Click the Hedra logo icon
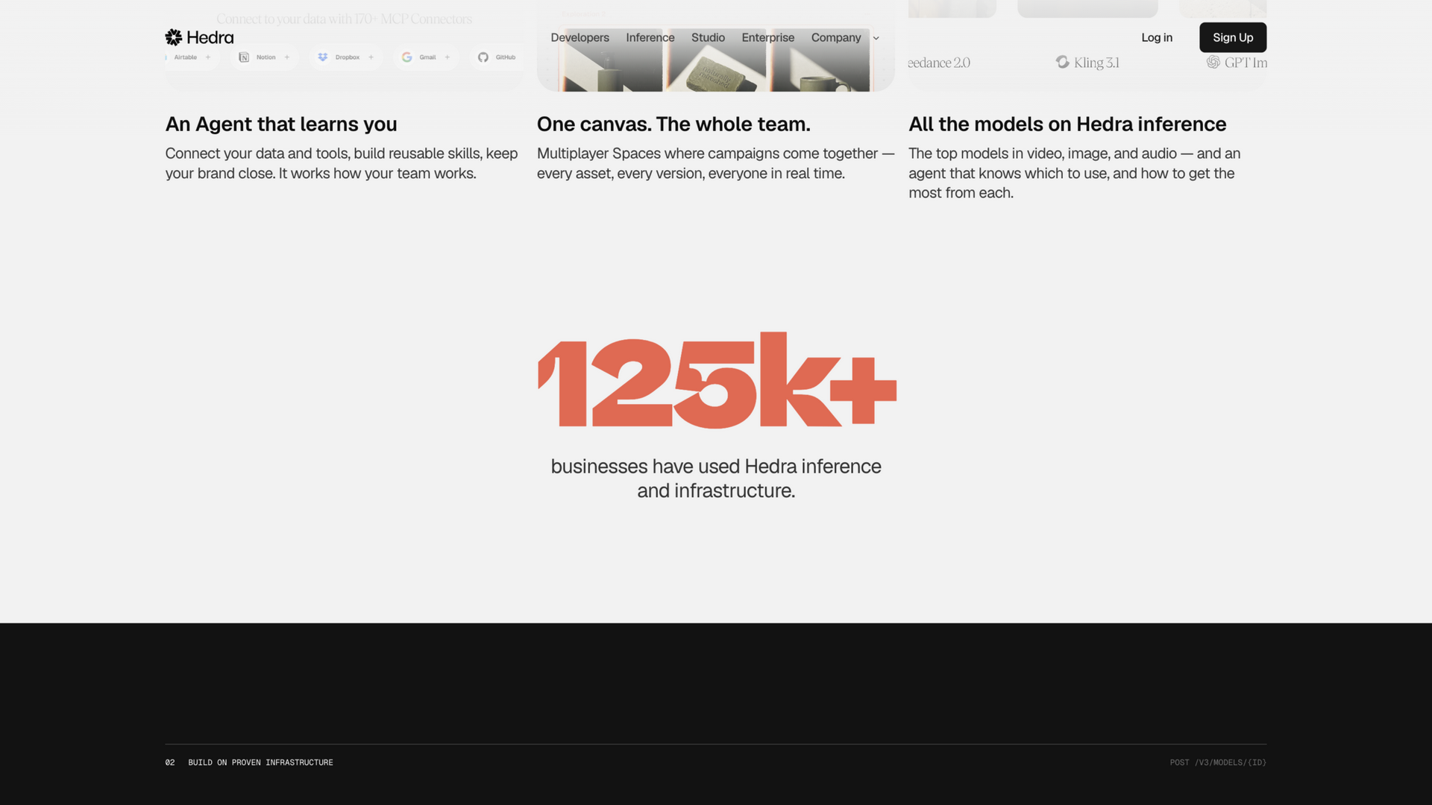This screenshot has width=1432, height=805. [174, 37]
